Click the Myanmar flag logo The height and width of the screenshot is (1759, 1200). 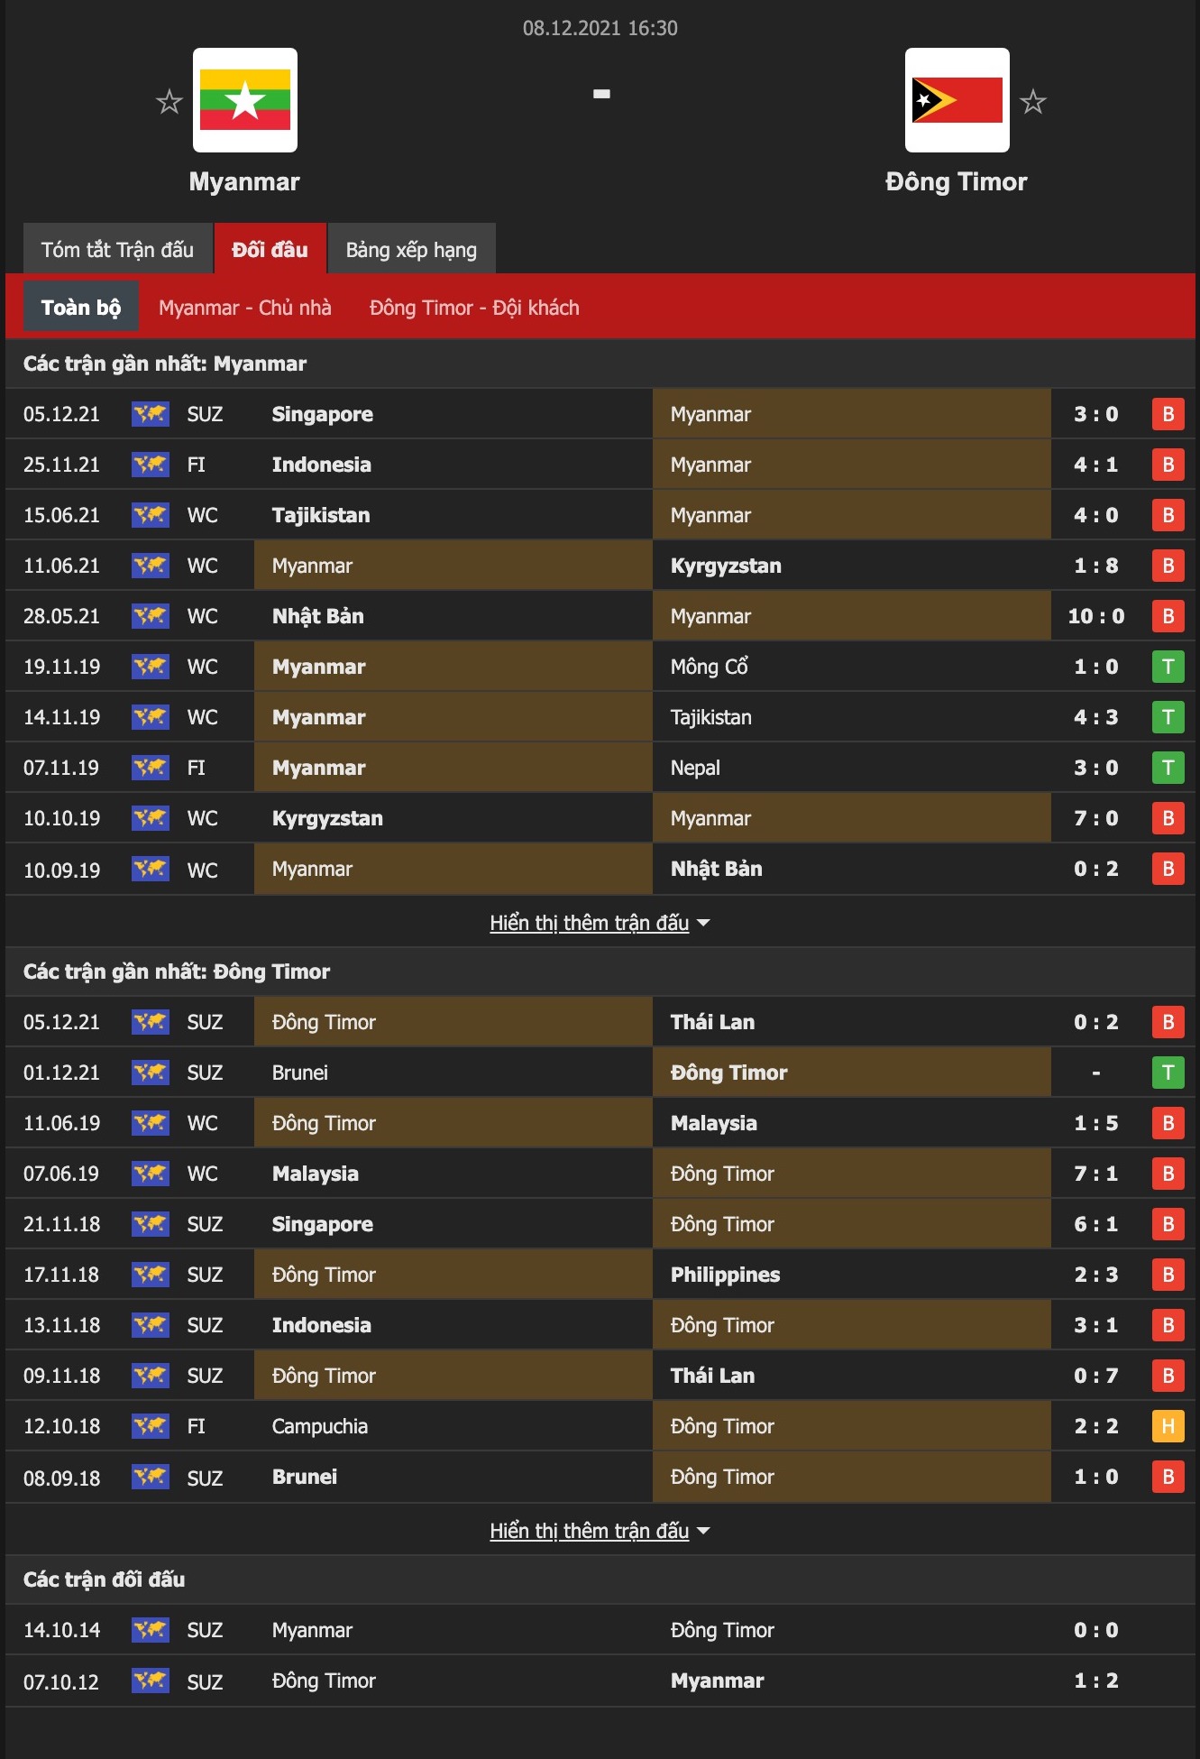(245, 100)
